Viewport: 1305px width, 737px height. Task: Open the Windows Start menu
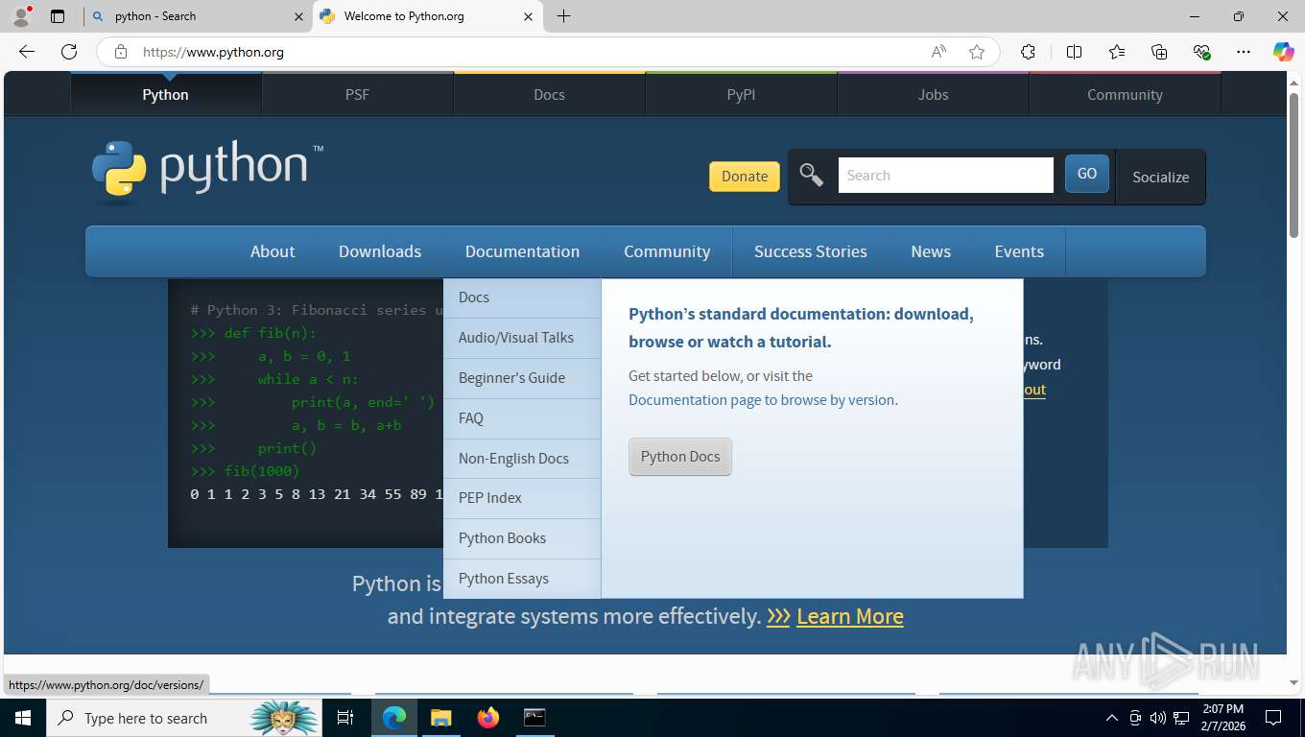point(23,718)
